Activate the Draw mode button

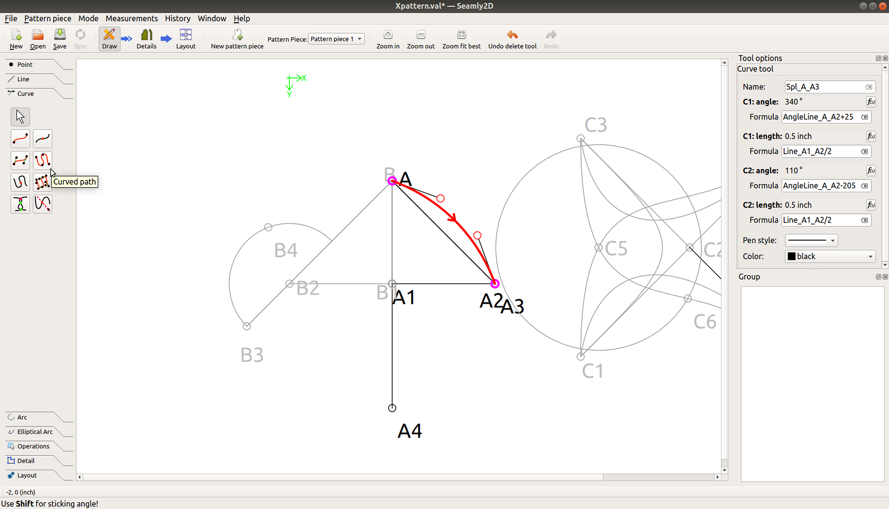109,38
